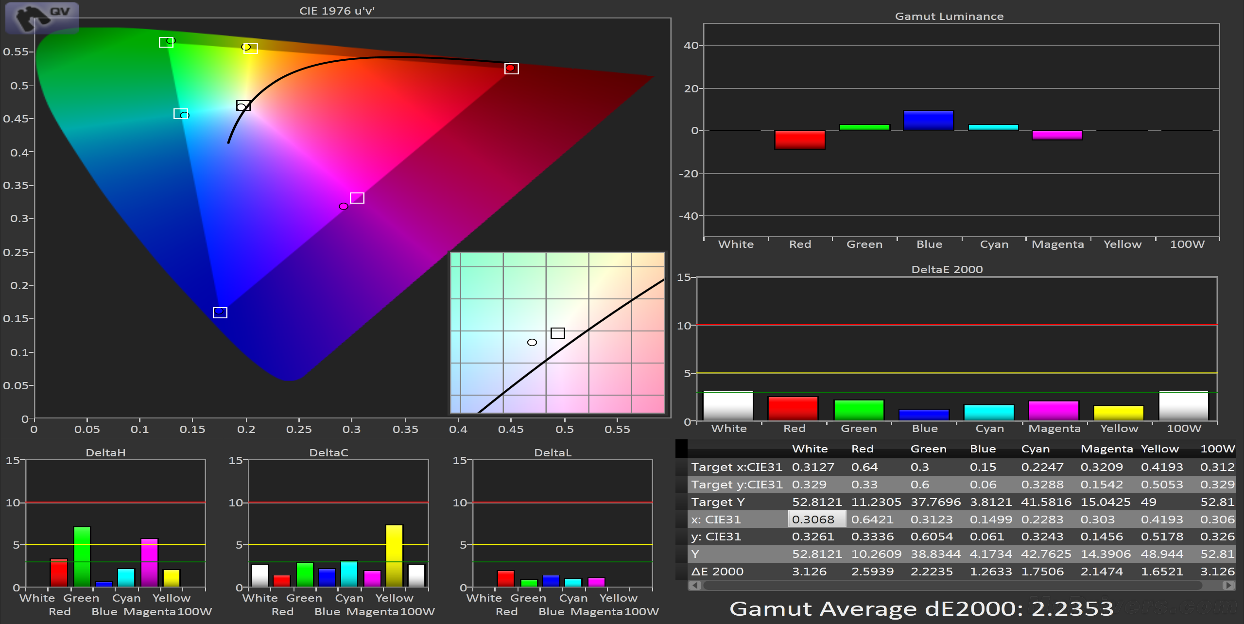Viewport: 1244px width, 624px height.
Task: Select the ΔE 2000 row label
Action: pos(717,572)
